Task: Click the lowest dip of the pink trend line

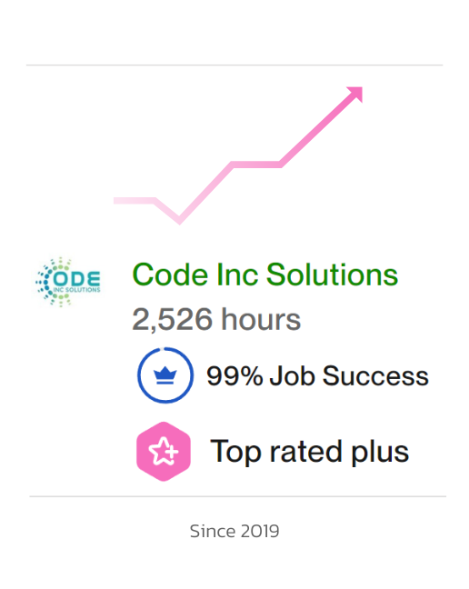Action: tap(179, 220)
